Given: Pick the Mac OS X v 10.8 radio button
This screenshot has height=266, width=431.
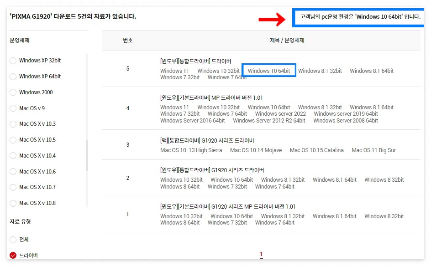Looking at the screenshot, I should (13, 203).
